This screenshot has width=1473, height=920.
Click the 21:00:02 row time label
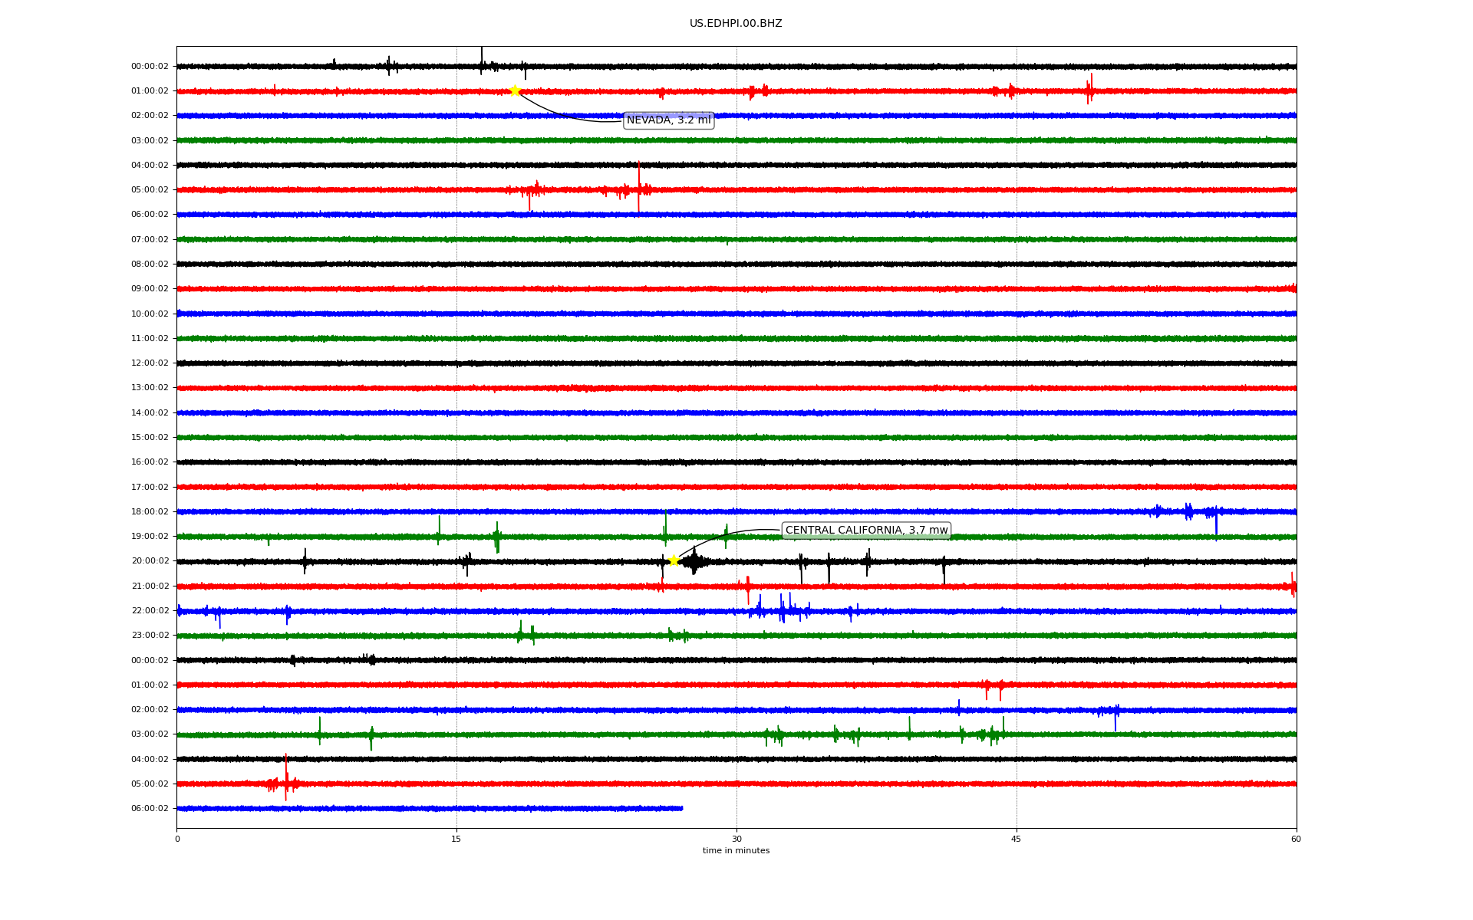tap(150, 586)
